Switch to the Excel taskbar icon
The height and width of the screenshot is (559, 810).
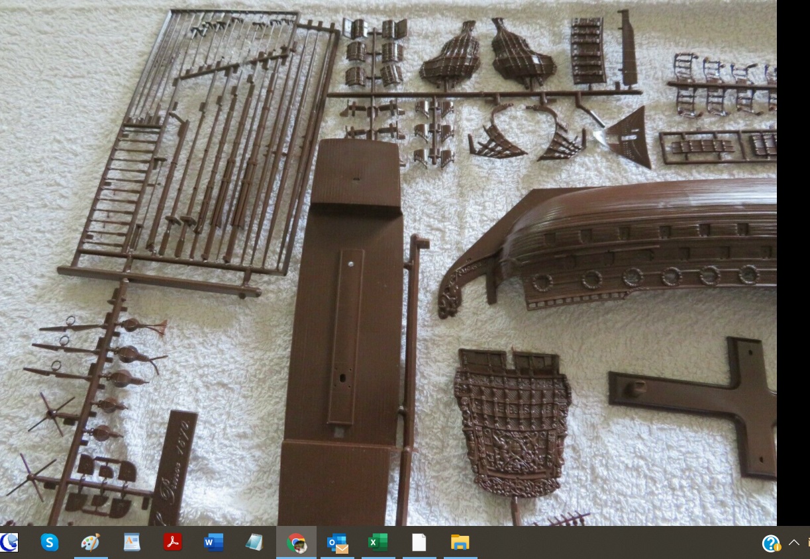click(378, 542)
